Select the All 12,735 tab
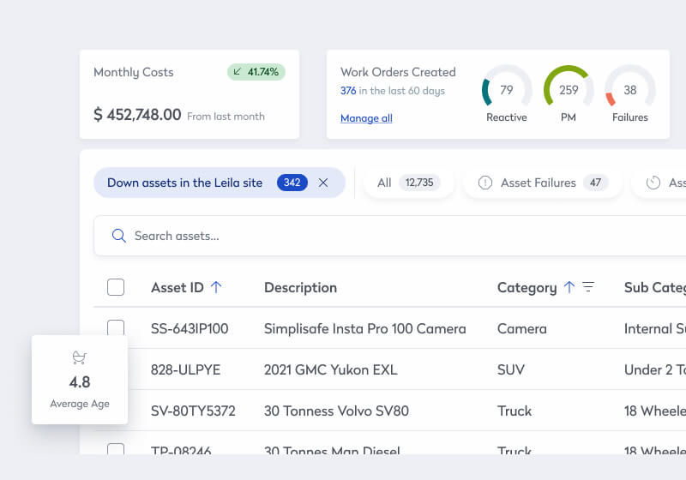This screenshot has height=480, width=686. pyautogui.click(x=408, y=183)
